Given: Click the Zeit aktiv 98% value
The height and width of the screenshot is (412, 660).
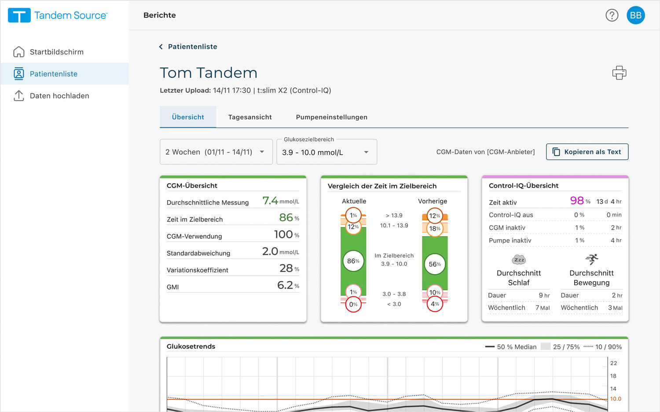Looking at the screenshot, I should pyautogui.click(x=580, y=201).
